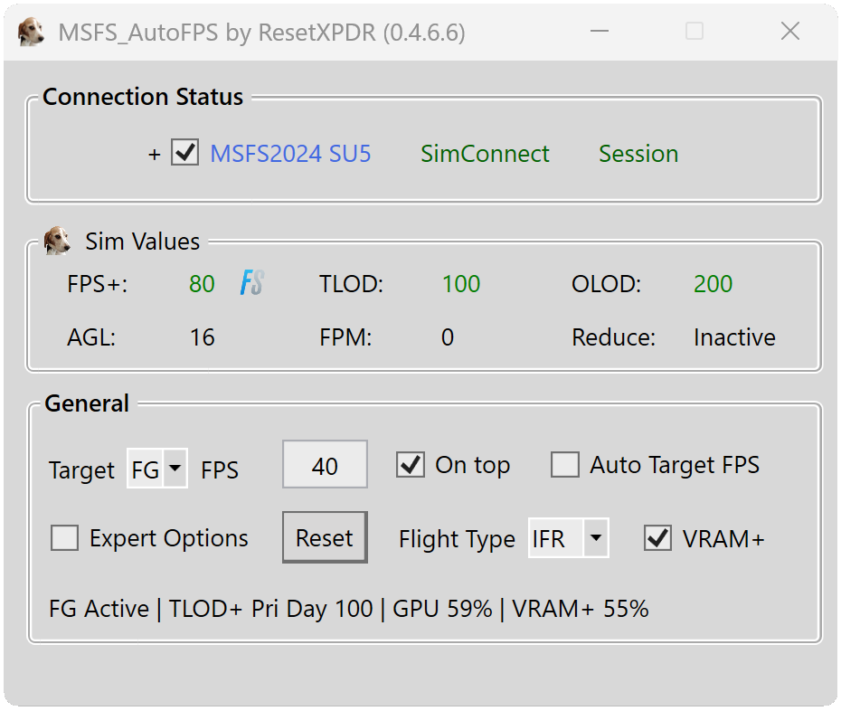Click the FS logo next to FPS value
Screen dimensions: 841x711
click(252, 283)
